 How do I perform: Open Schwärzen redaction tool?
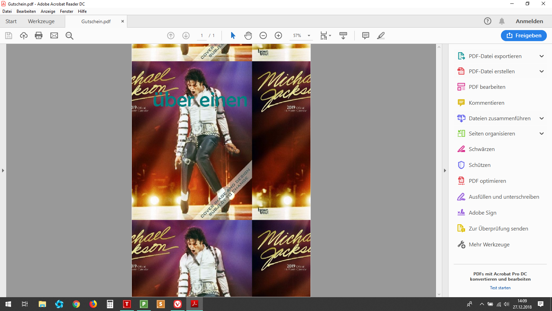482,149
